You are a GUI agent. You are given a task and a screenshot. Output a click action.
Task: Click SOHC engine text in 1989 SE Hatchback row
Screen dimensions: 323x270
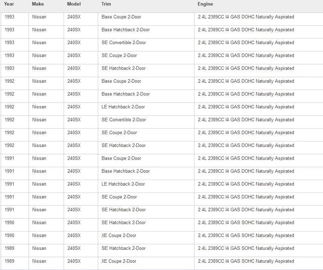(246, 248)
